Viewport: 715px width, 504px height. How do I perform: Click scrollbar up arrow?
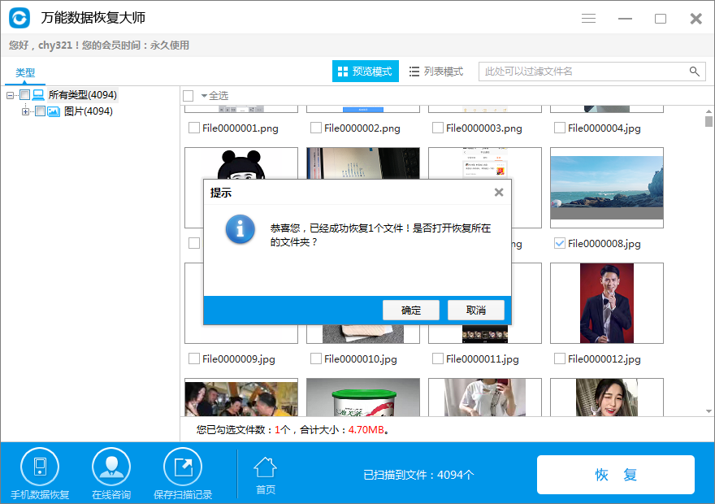[708, 111]
